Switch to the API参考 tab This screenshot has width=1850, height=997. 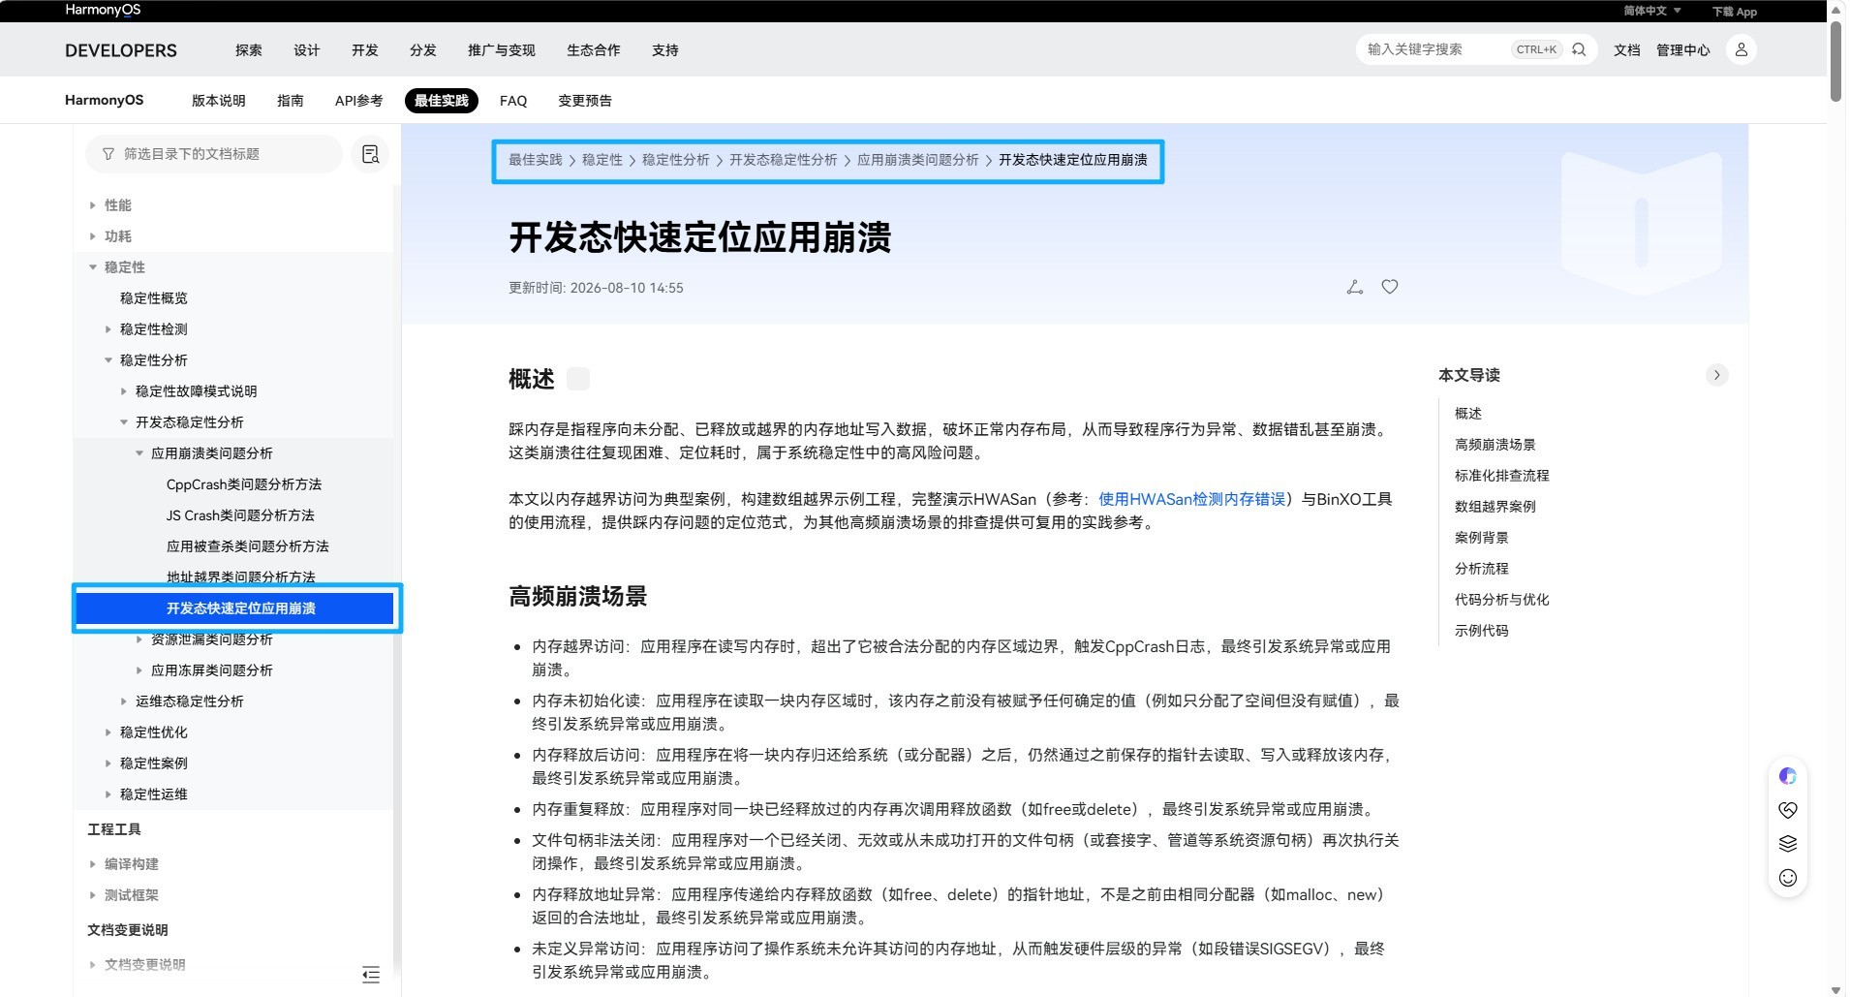point(359,101)
